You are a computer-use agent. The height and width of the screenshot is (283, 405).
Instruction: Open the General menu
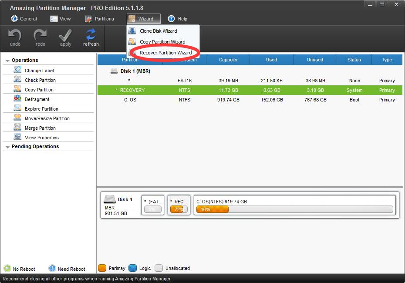[24, 19]
